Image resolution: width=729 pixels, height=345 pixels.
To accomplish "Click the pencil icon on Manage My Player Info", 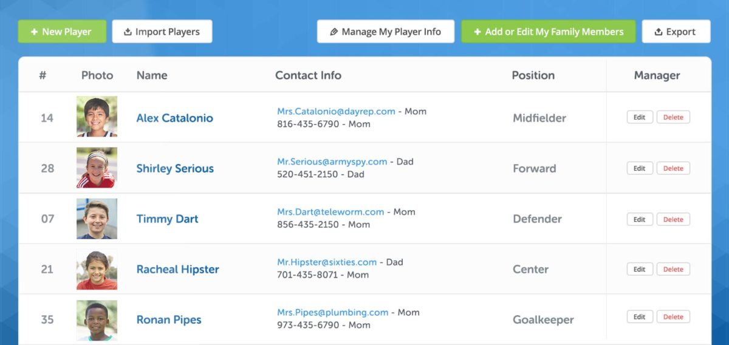I will click(x=334, y=32).
